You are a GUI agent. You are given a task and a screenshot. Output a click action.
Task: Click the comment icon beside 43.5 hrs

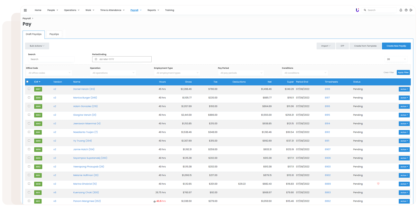(x=154, y=201)
